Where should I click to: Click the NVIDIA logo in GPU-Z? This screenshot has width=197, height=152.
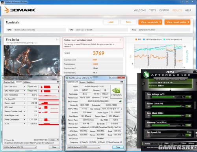pyautogui.click(x=116, y=92)
